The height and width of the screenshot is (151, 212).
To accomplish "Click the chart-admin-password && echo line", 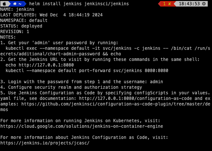I will coord(61,54).
